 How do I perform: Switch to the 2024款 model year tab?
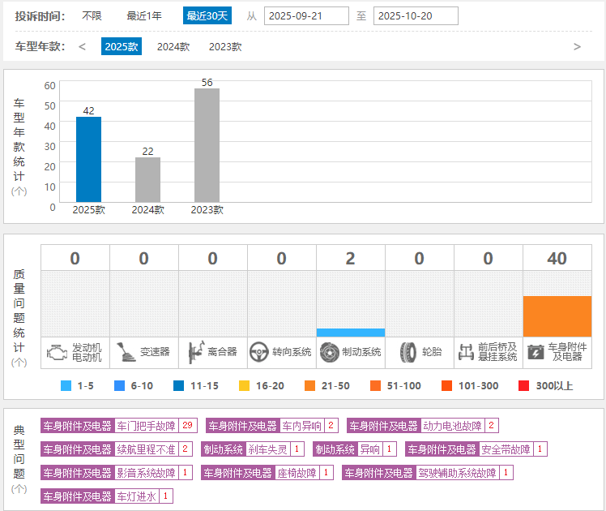click(x=173, y=47)
